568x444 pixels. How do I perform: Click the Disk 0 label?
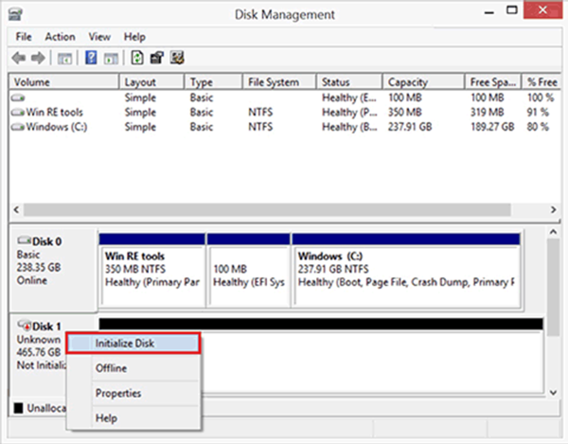[46, 241]
